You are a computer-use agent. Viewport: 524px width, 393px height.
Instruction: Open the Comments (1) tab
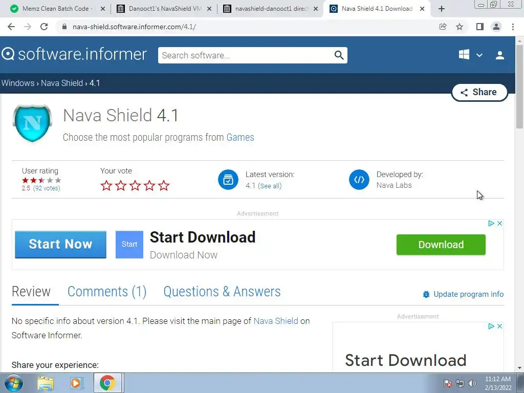click(107, 292)
